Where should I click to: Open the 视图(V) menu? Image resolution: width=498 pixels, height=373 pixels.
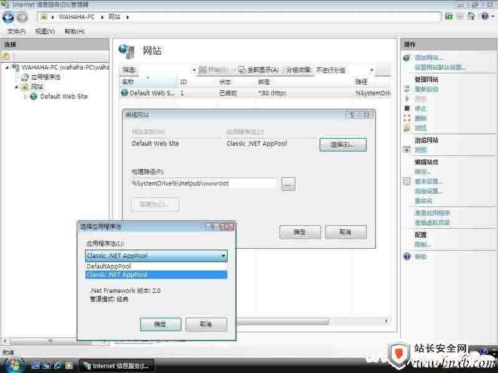[x=45, y=31]
